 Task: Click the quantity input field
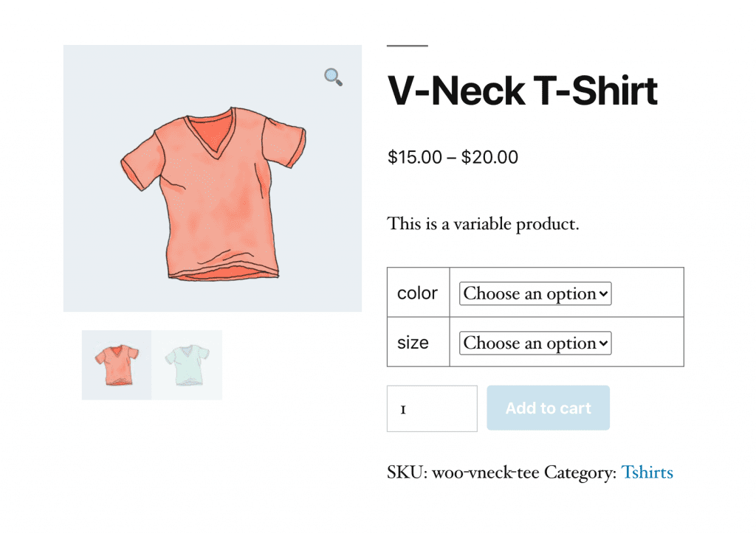[x=432, y=408]
